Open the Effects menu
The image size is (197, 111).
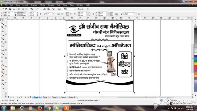[42, 5]
